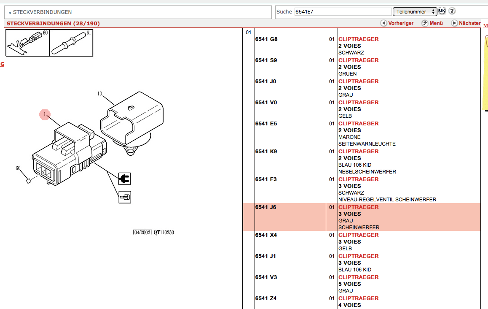This screenshot has width=488, height=309.
Task: Click the highlighted callout 1 on diagram
Action: 45,114
